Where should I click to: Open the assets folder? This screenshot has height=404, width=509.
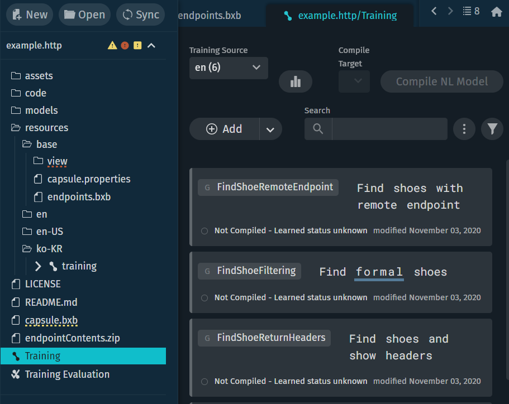32,75
